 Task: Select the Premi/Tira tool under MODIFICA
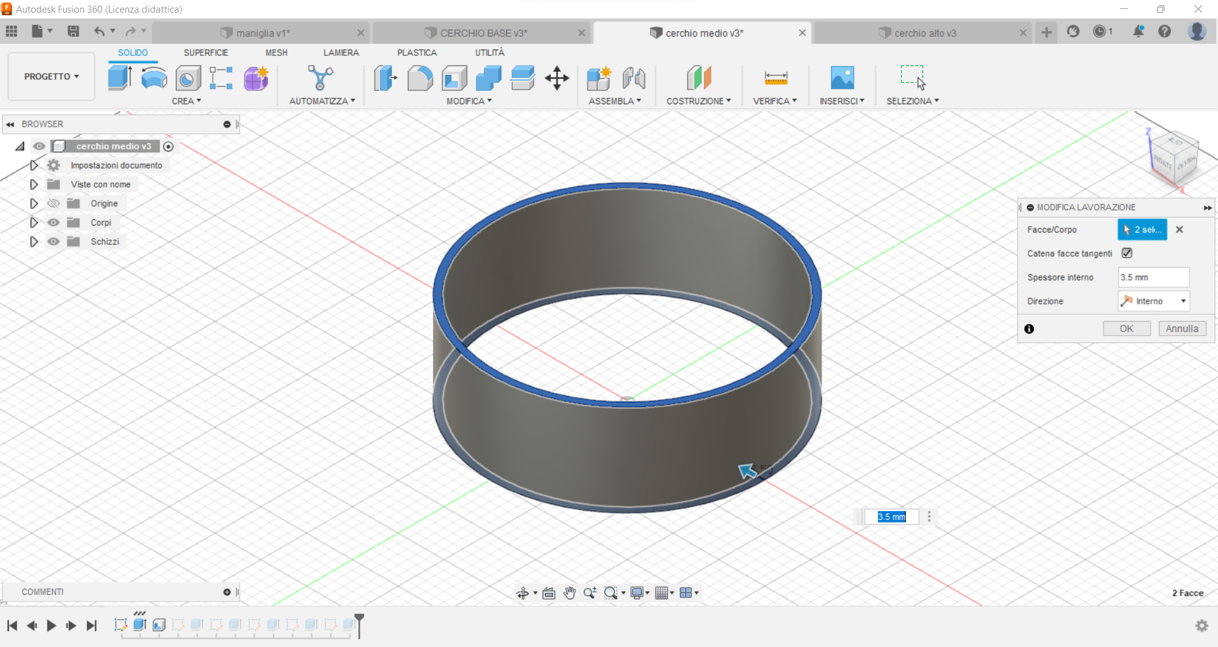click(384, 78)
